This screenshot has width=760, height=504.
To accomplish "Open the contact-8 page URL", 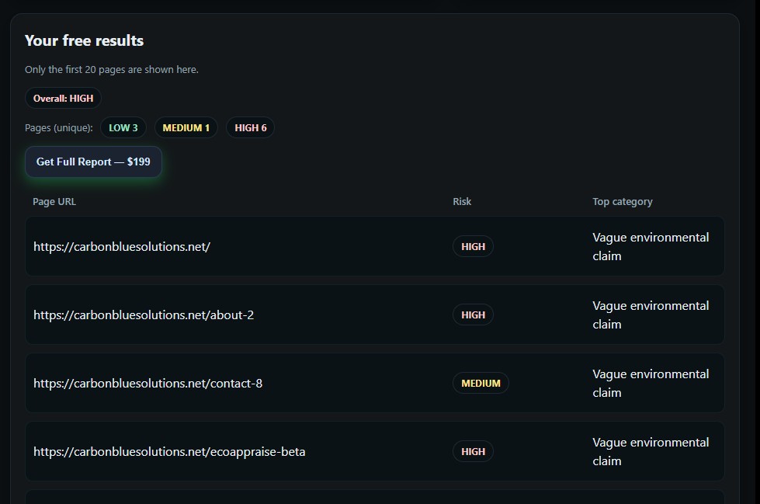I will coord(147,384).
